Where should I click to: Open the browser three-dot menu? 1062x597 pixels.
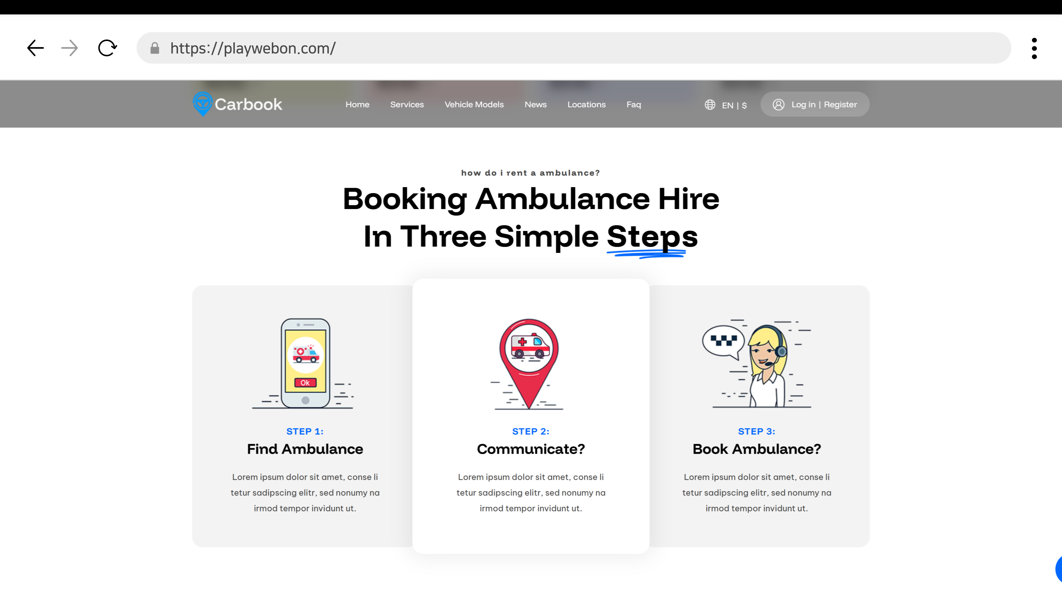pyautogui.click(x=1034, y=48)
